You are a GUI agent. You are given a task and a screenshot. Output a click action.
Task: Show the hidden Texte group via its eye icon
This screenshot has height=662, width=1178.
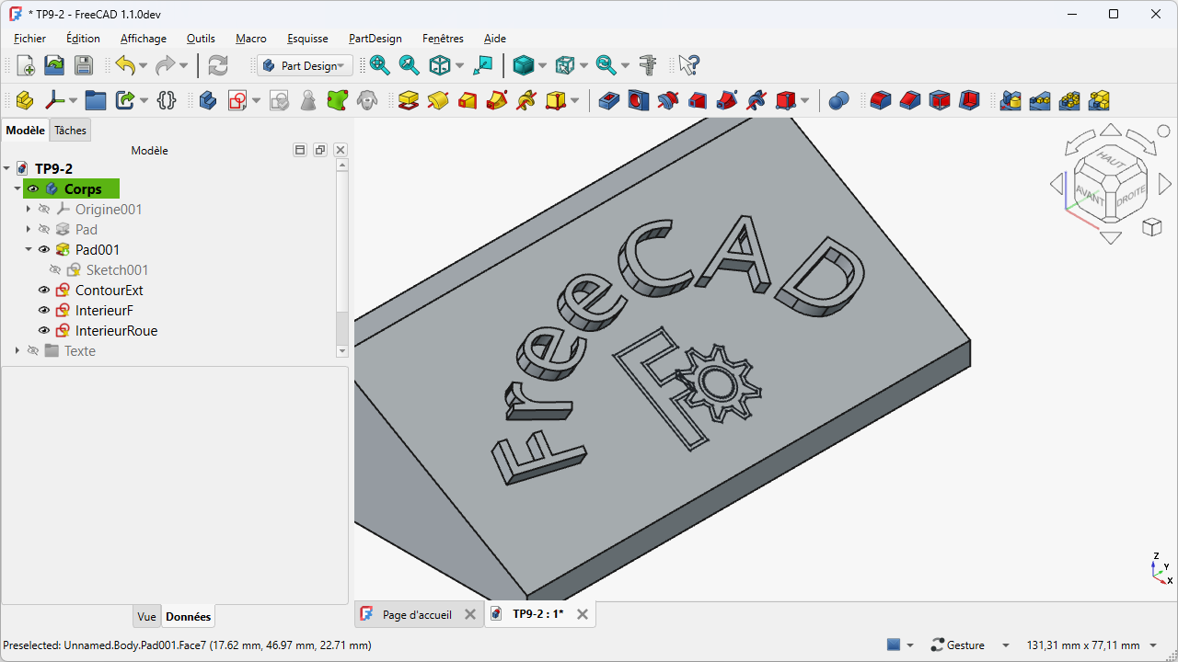tap(33, 351)
